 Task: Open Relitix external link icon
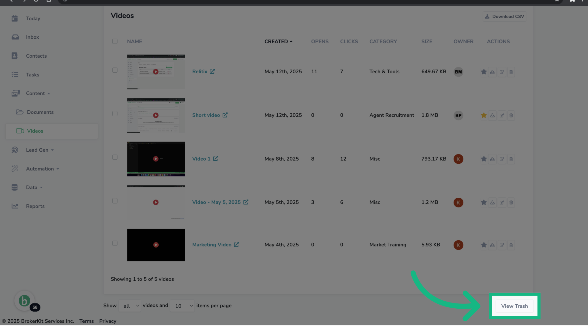212,71
